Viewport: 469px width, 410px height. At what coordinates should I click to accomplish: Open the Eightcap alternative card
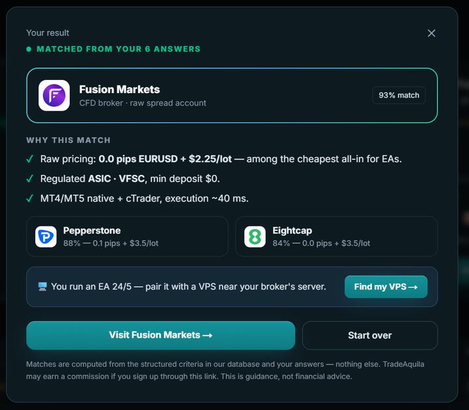point(337,237)
